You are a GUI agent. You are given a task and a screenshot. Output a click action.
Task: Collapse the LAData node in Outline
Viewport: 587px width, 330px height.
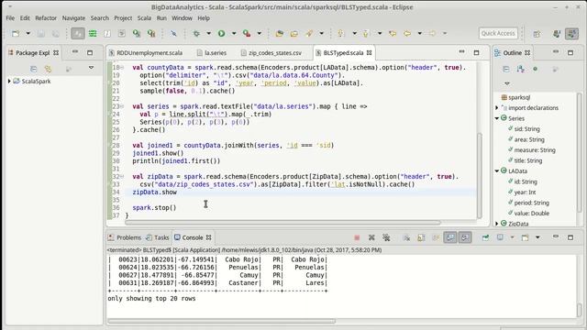click(x=497, y=171)
